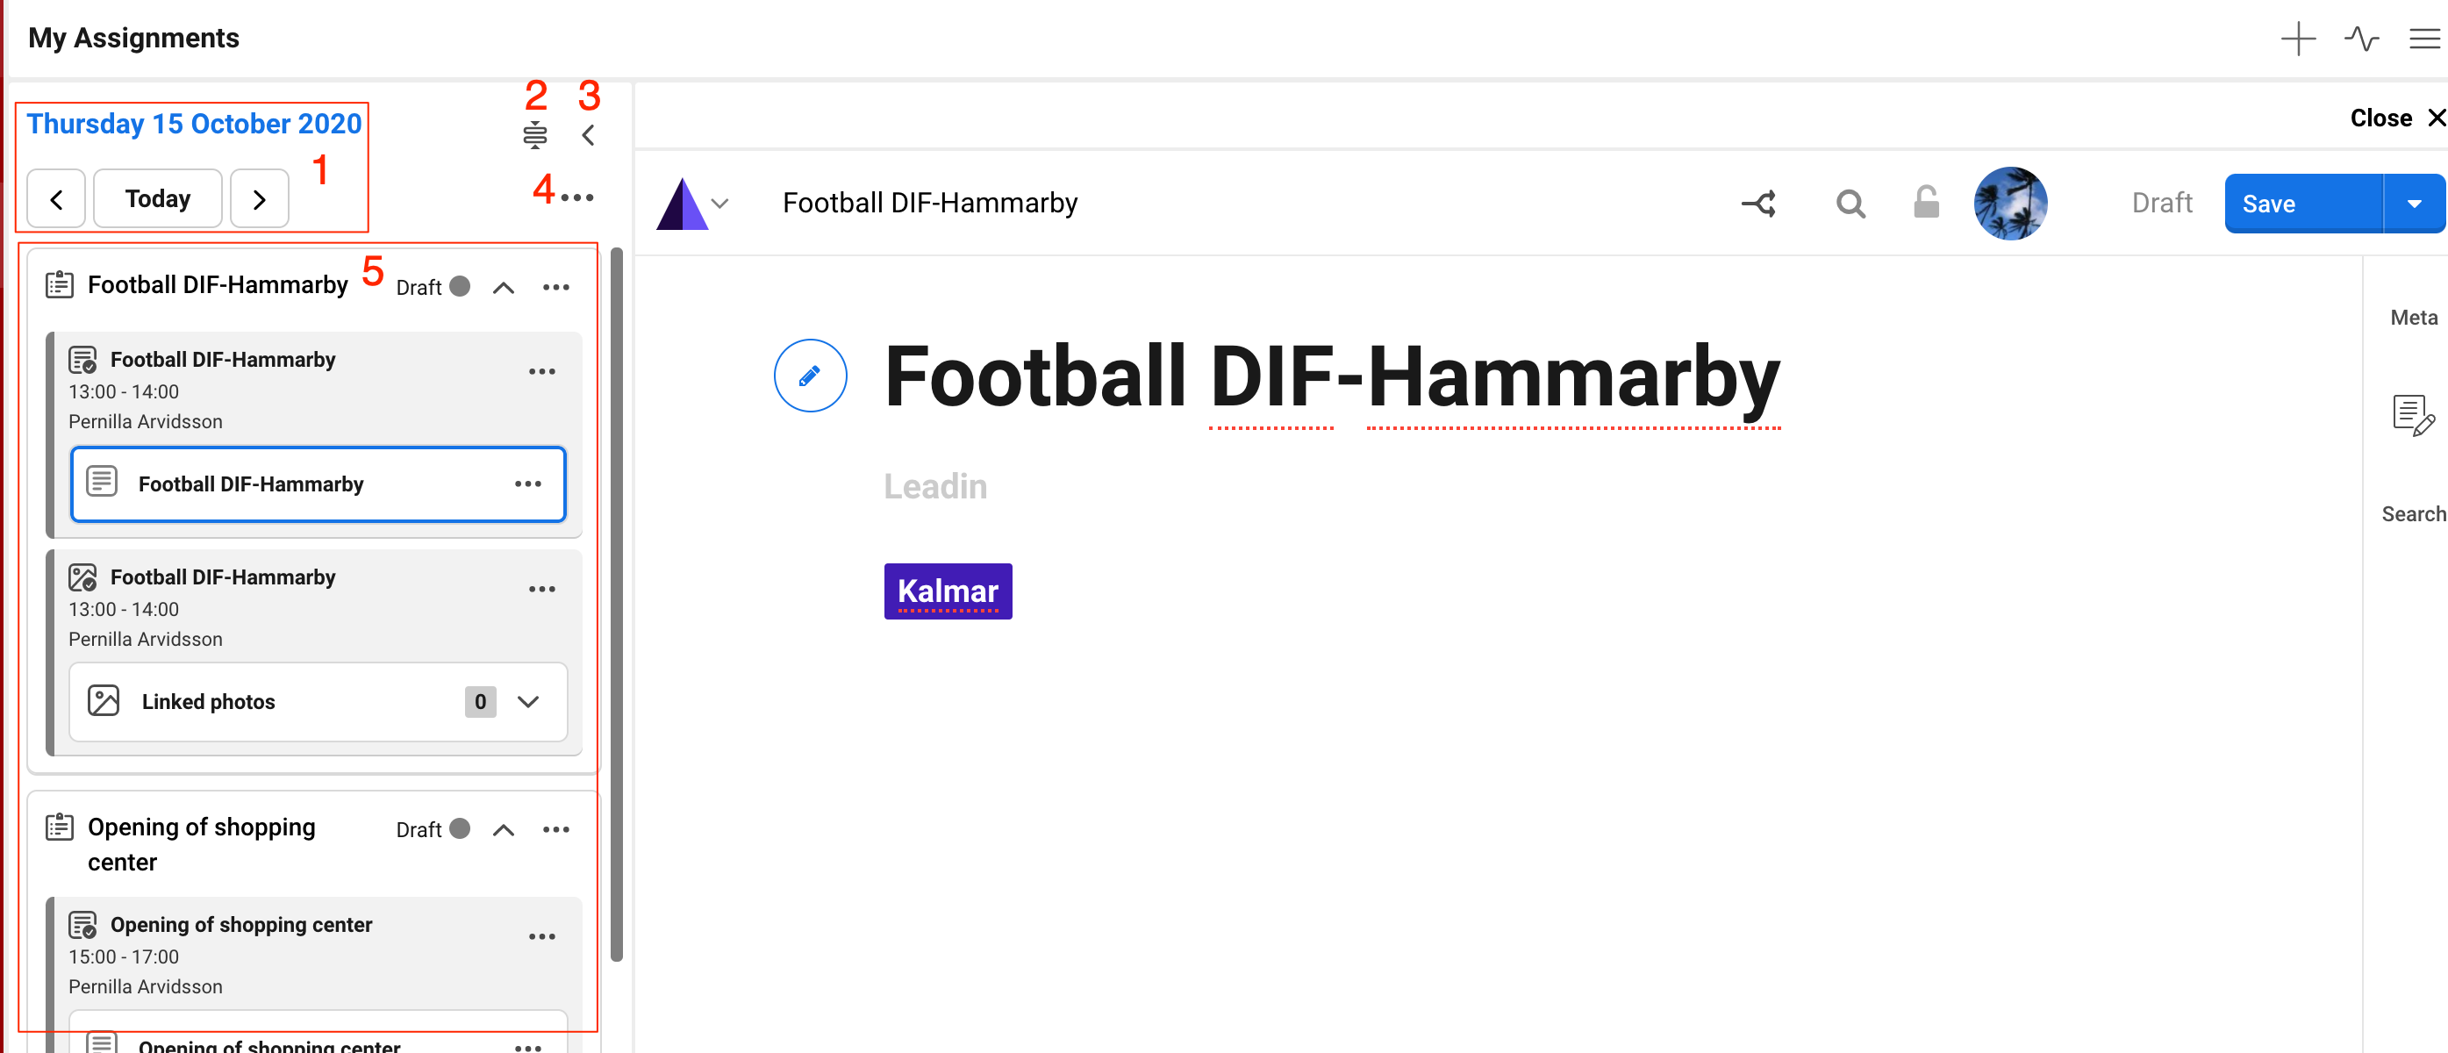Click the collapse-all icon above assignments list

coord(535,136)
